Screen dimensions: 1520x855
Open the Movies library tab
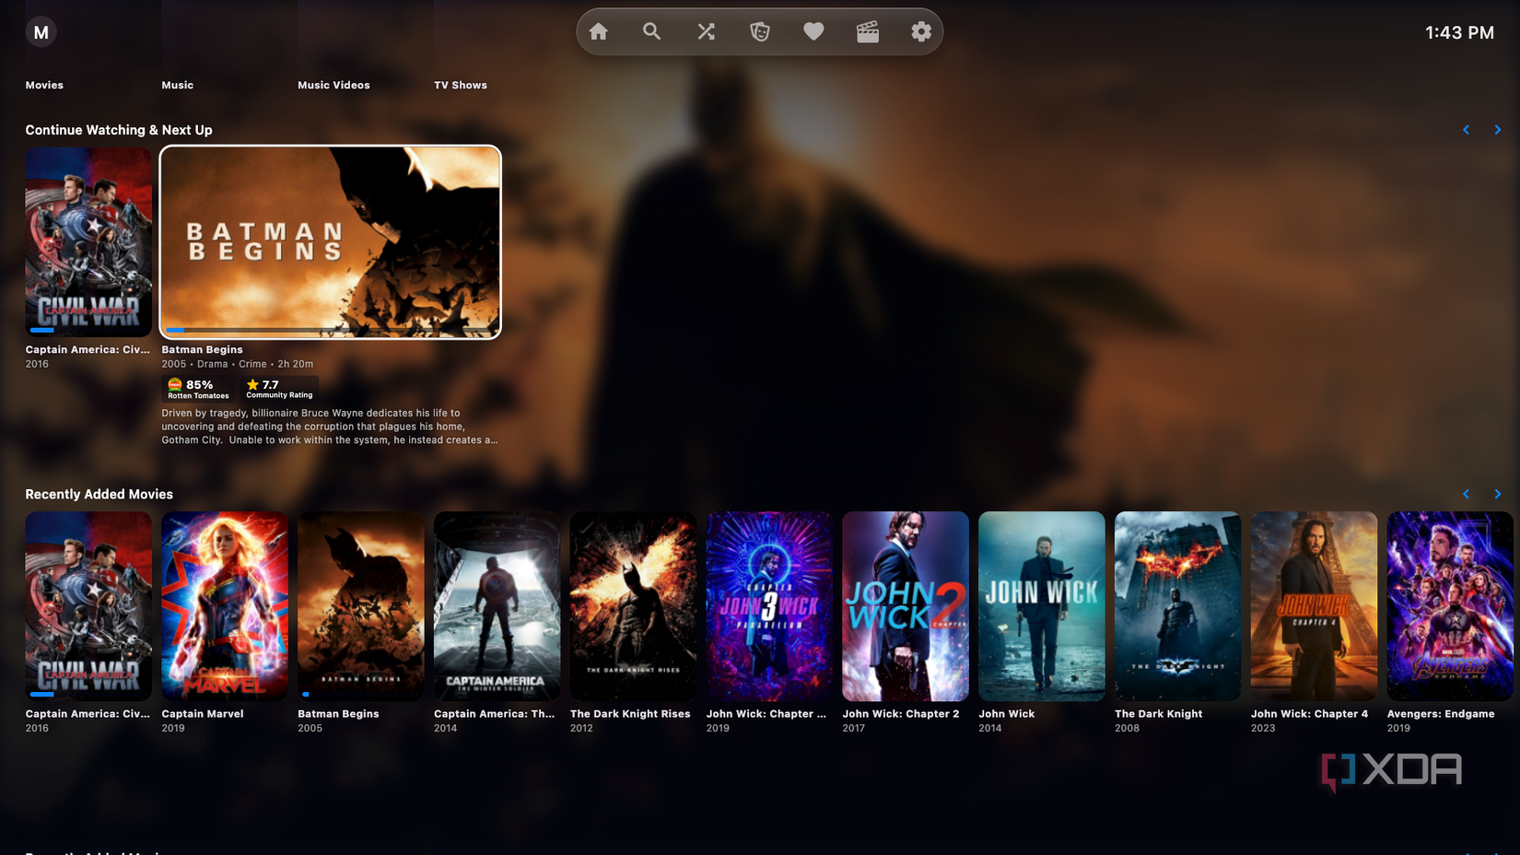(44, 85)
